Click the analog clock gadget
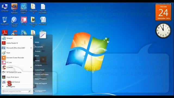 163,30
